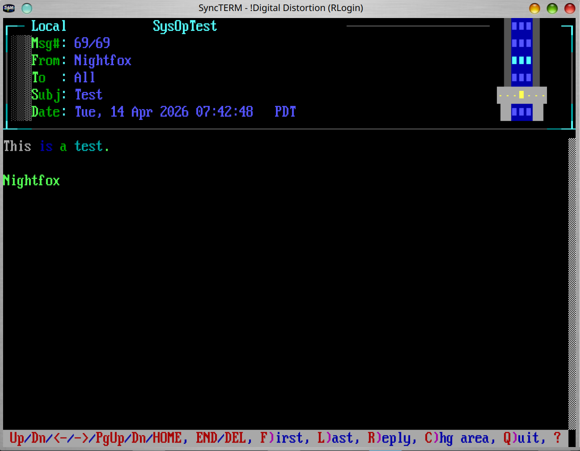Click the teal round title bar button
Viewport: 580px width, 451px height.
[27, 8]
